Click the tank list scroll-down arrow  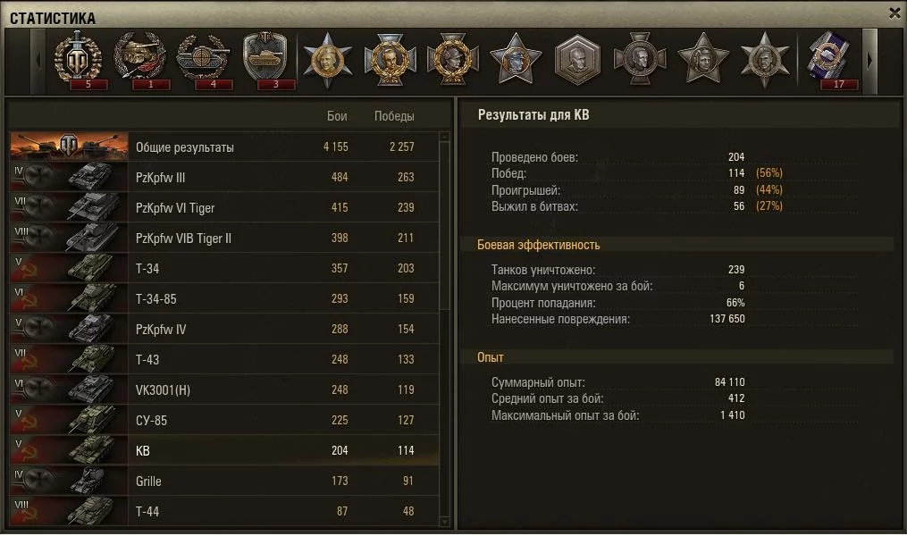(444, 522)
